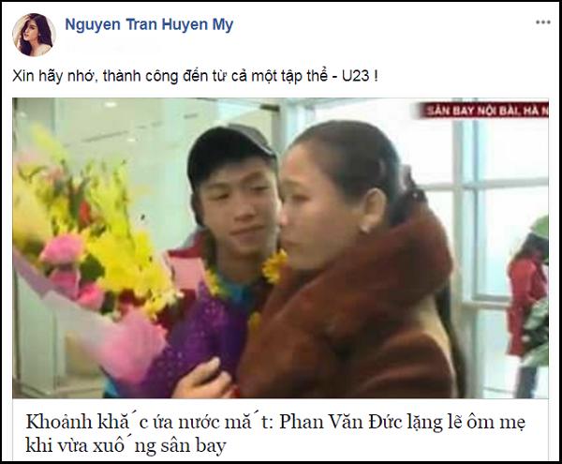Click the woman's face in the preview photo
Screen dimensions: 562x464
pyautogui.click(x=304, y=208)
